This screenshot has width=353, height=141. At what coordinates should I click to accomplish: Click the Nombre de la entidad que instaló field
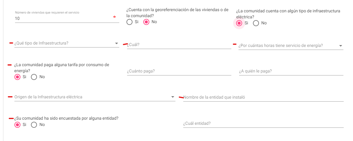[x=263, y=97]
